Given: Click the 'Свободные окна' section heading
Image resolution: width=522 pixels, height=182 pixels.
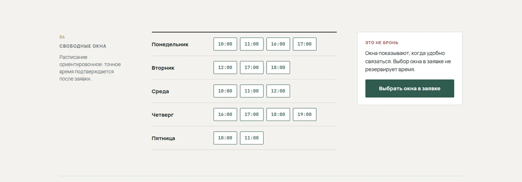Looking at the screenshot, I should click(x=83, y=46).
